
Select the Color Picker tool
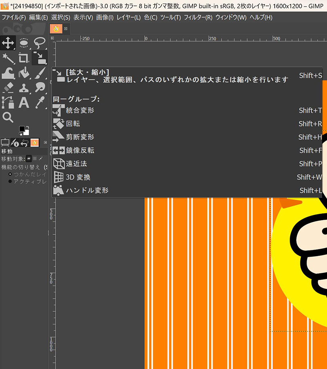tap(40, 102)
